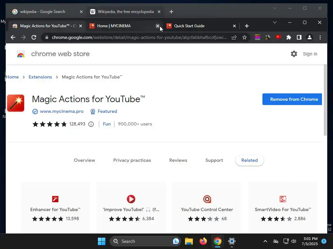Go to Extensions breadcrumb link

[x=40, y=77]
